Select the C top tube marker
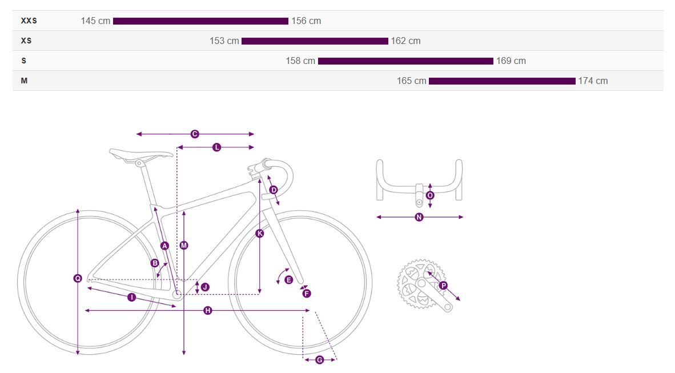Image resolution: width=675 pixels, height=373 pixels. (195, 134)
